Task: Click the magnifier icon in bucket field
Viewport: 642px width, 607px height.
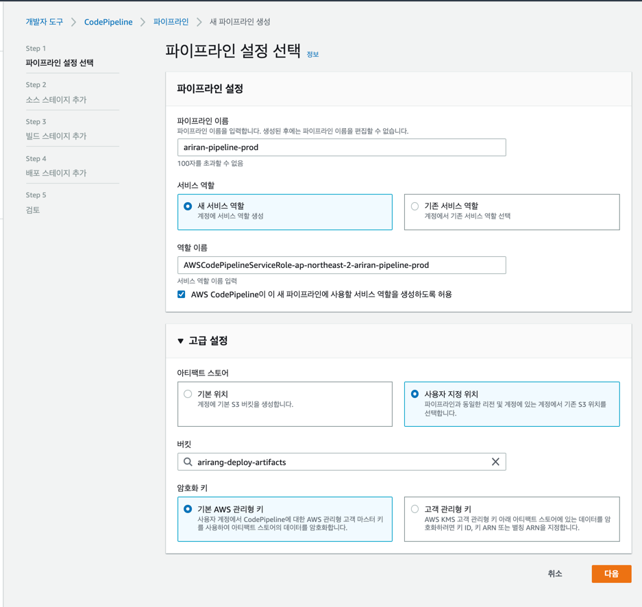Action: tap(188, 462)
